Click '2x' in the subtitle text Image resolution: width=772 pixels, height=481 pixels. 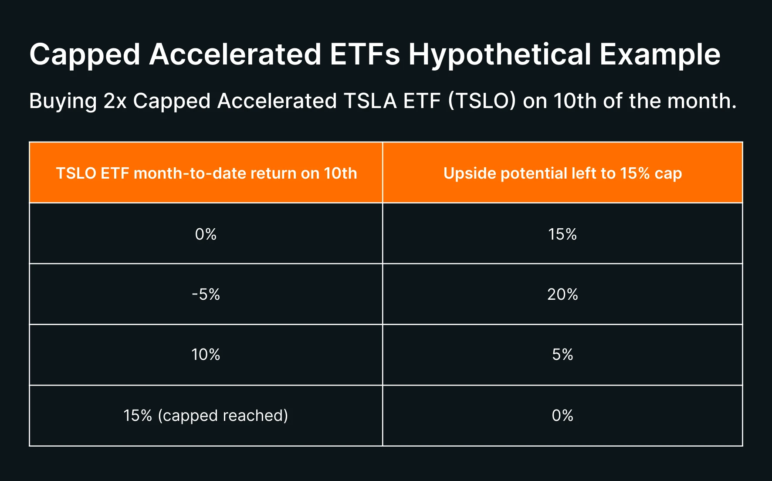click(x=115, y=101)
